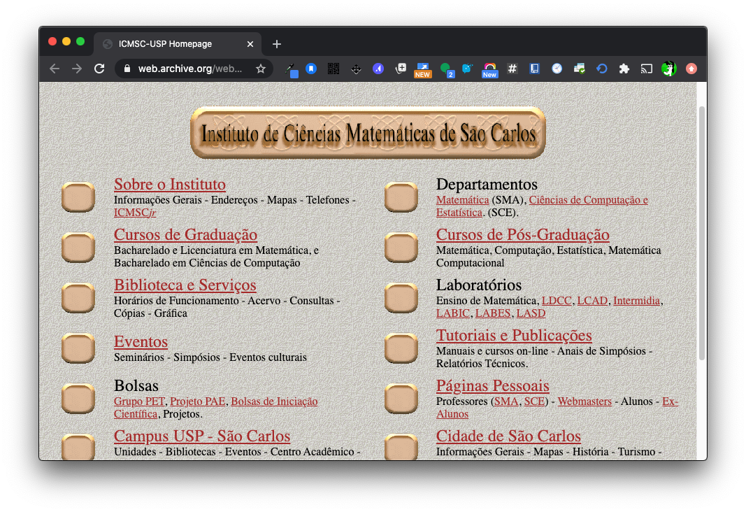Open the Cursos de Graduação link

(x=185, y=235)
